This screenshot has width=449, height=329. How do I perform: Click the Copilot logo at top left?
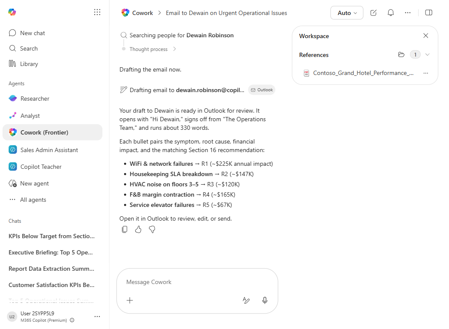[12, 12]
